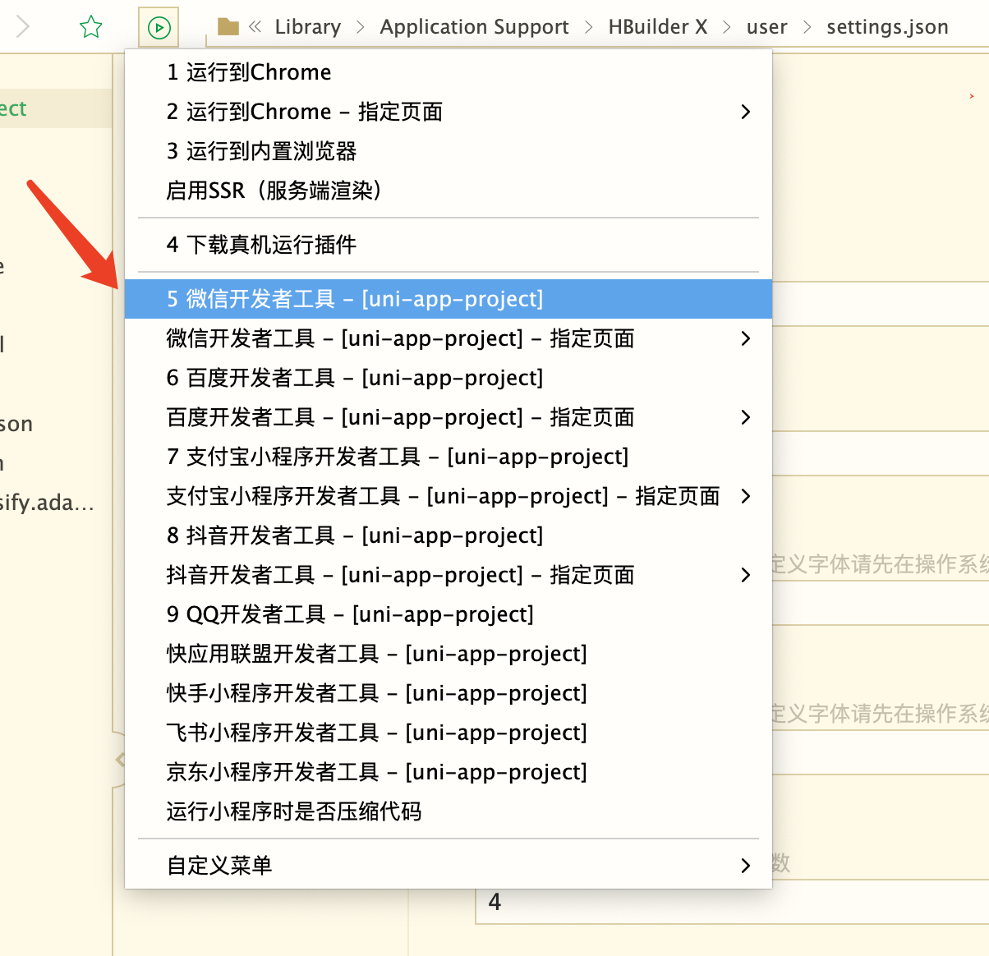The height and width of the screenshot is (956, 989).
Task: Toggle 启用SSR（服务端渲染）option
Action: [x=448, y=191]
